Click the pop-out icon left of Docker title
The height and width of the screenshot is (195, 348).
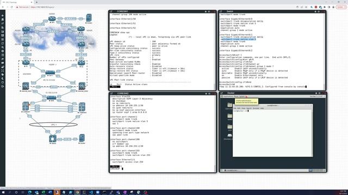click(222, 93)
